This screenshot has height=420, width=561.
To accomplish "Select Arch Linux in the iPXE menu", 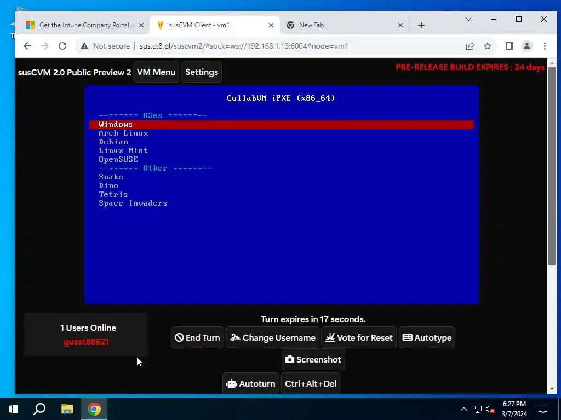I will click(x=123, y=133).
